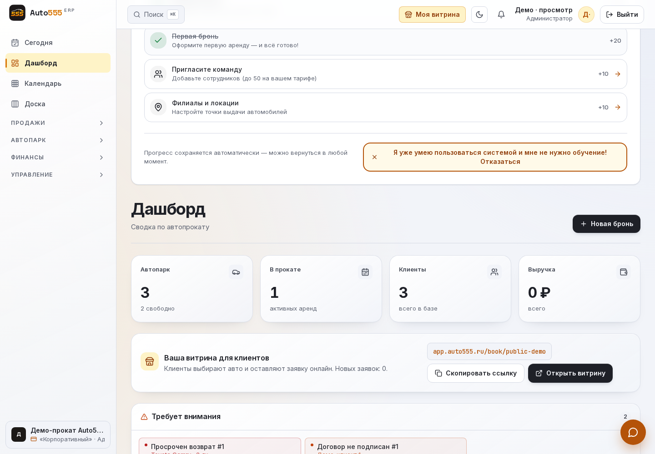The height and width of the screenshot is (454, 655).
Task: Click the Демо · просмотр user label
Action: [544, 10]
